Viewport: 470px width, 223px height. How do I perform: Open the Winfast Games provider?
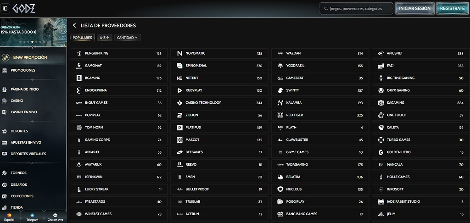(119, 214)
